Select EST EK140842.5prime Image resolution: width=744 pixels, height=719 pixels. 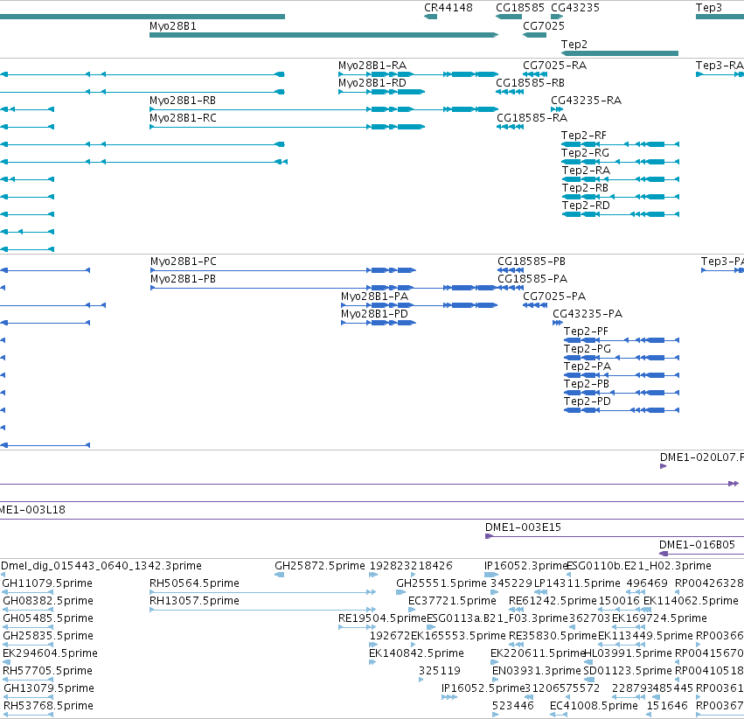click(x=372, y=662)
